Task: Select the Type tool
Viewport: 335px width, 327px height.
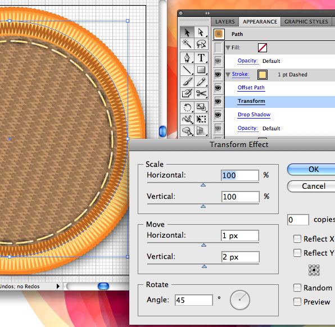Action: pyautogui.click(x=201, y=58)
